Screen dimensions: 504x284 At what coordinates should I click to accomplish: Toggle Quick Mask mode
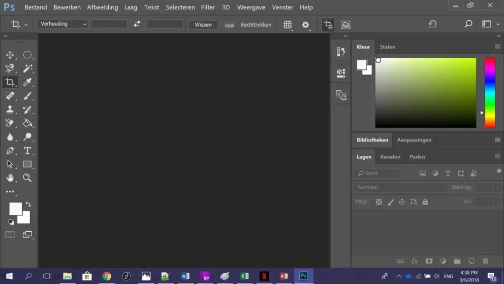pyautogui.click(x=10, y=235)
